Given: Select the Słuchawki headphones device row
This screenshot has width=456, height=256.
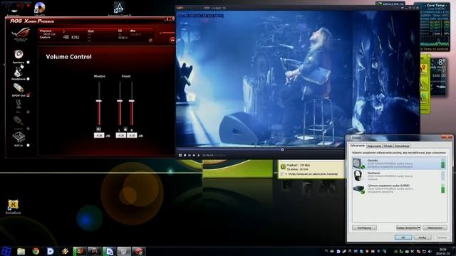Looking at the screenshot, I should point(399,176).
